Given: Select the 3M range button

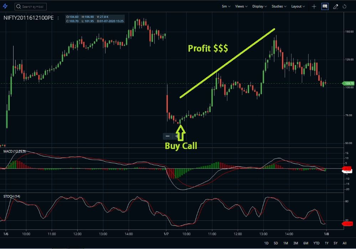Looking at the screenshot, I should (x=296, y=243).
